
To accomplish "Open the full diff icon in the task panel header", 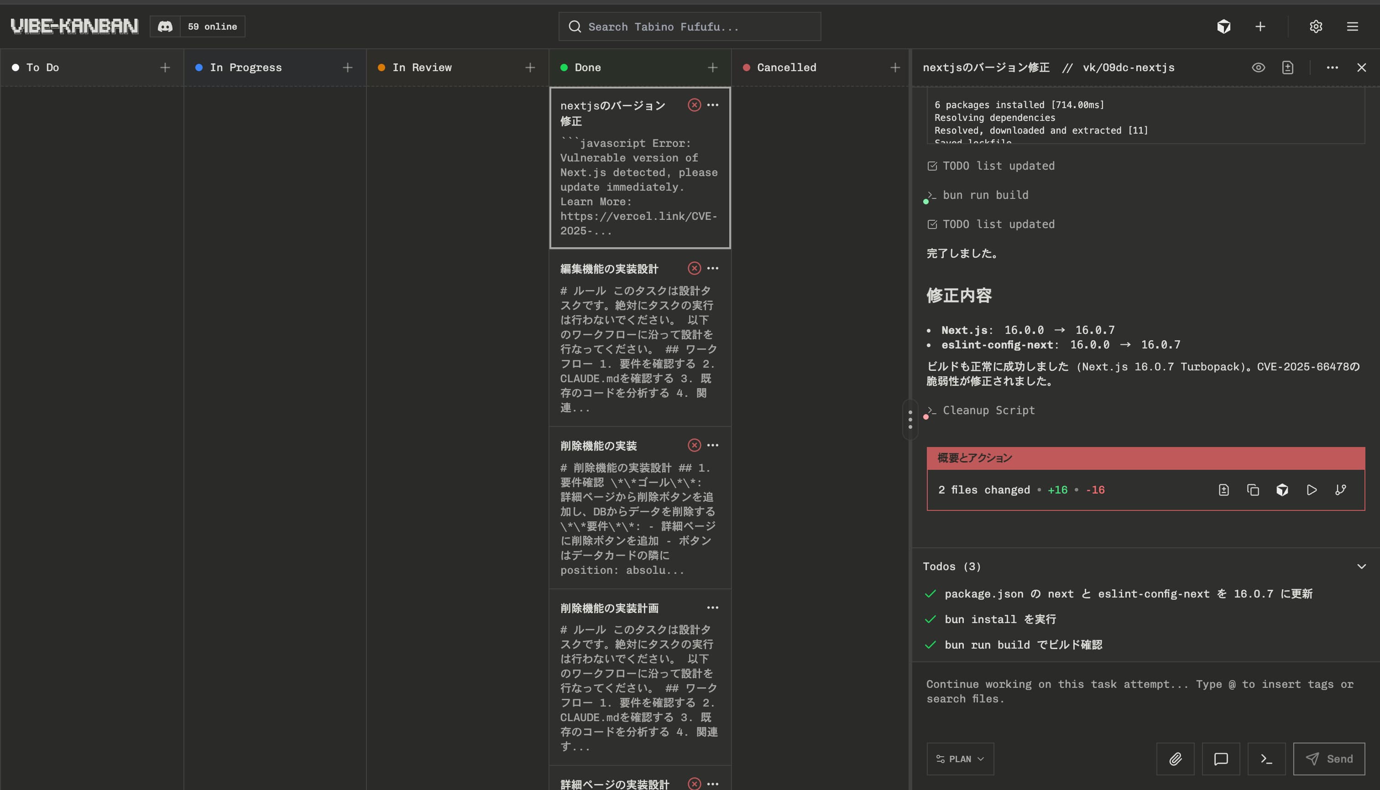I will tap(1287, 68).
